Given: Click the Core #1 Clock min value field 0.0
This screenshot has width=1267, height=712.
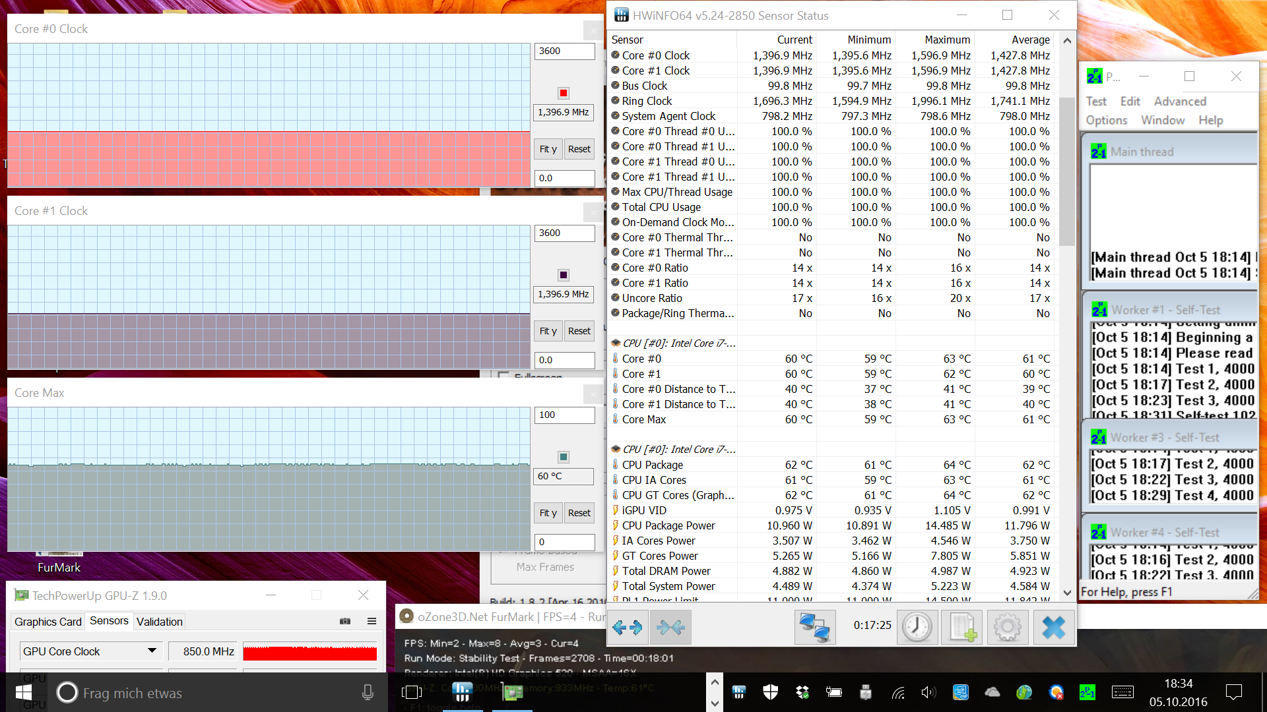Looking at the screenshot, I should coord(564,360).
